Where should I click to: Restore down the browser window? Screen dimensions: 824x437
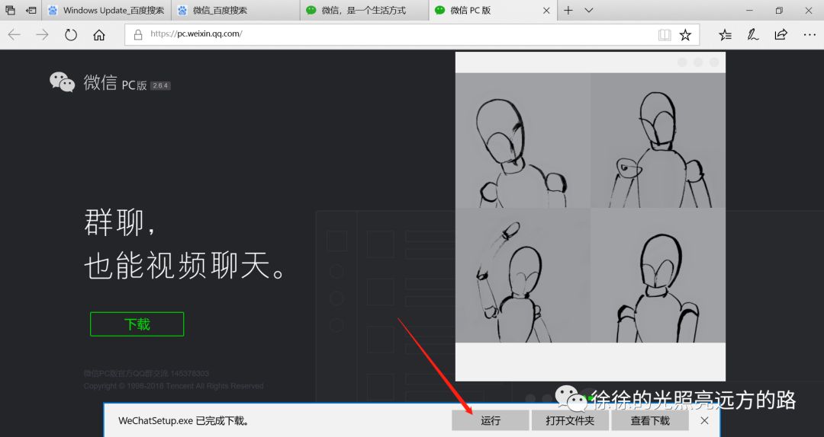click(779, 10)
